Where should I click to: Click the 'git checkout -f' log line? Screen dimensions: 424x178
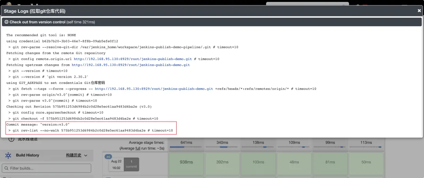(x=83, y=118)
